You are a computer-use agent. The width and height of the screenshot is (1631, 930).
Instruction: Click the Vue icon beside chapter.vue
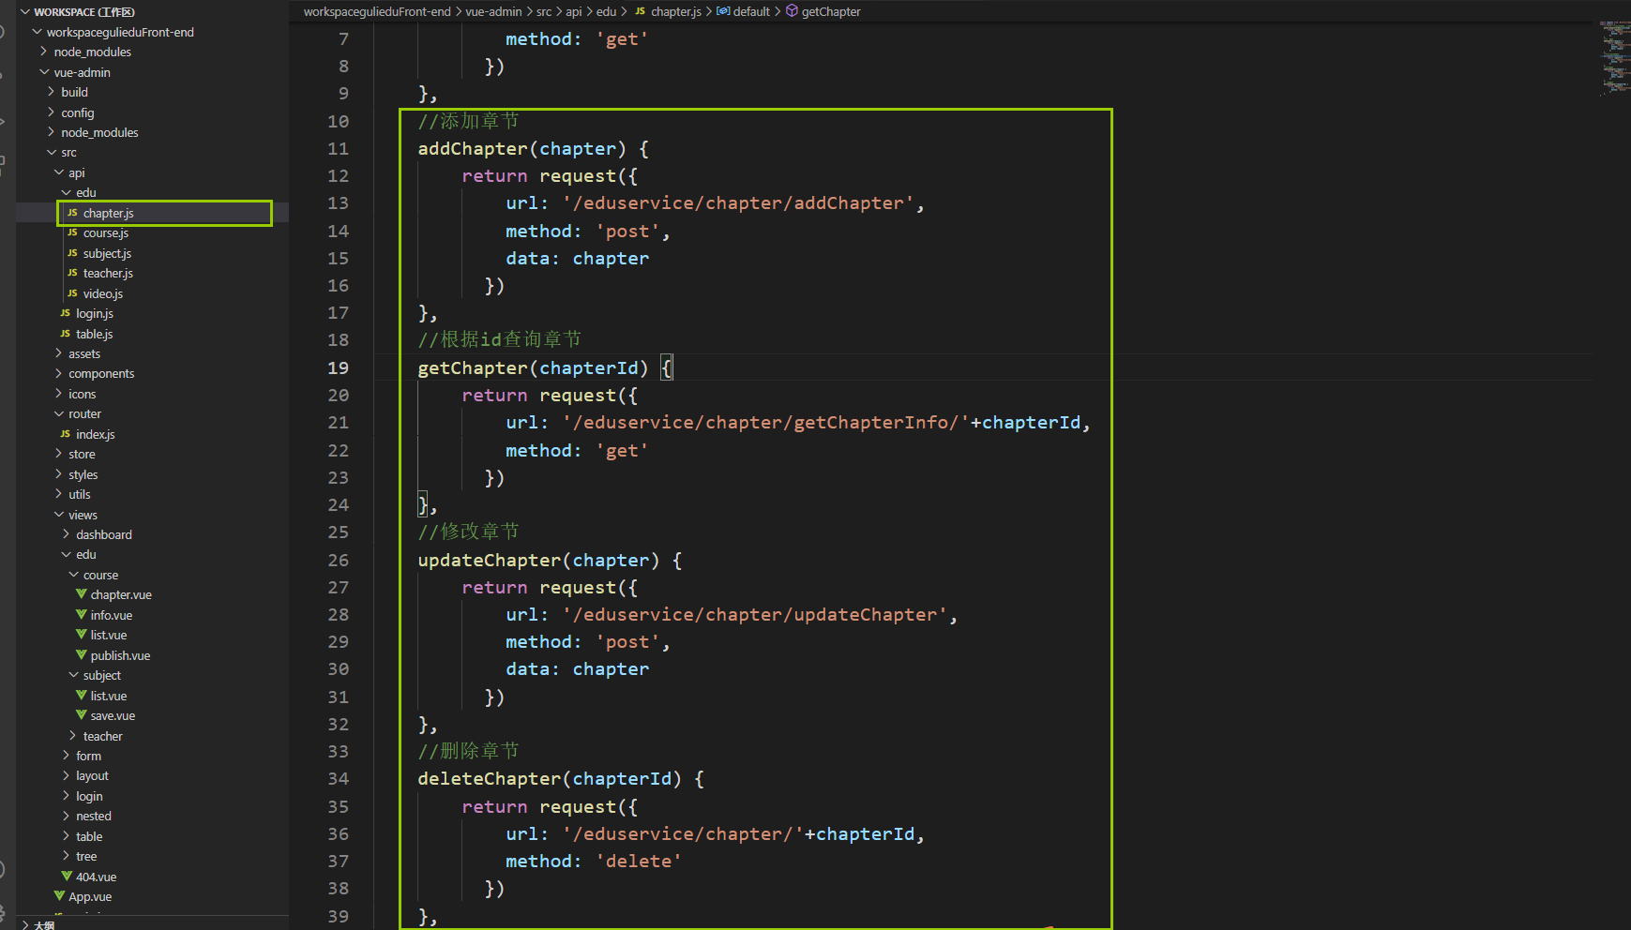click(82, 594)
